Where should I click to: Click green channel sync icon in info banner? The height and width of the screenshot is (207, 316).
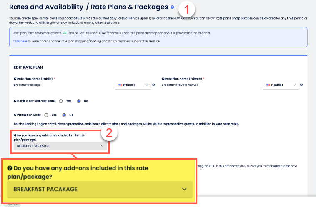point(65,32)
